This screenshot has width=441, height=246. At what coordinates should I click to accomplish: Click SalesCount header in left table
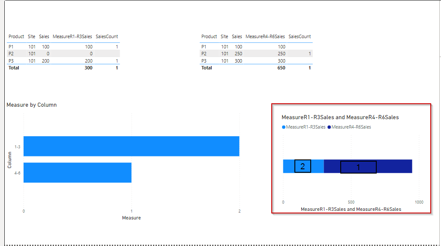pos(107,36)
